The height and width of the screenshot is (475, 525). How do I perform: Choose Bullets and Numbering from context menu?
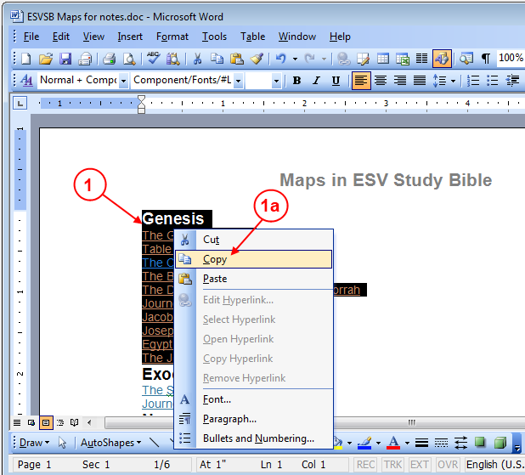[253, 438]
